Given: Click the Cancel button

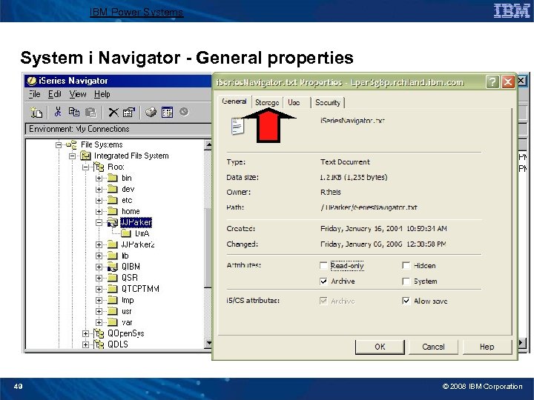Looking at the screenshot, I should click(433, 347).
